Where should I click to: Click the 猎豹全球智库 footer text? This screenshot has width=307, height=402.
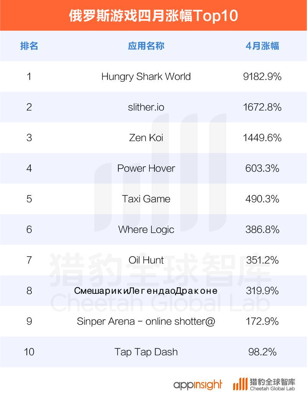(273, 381)
